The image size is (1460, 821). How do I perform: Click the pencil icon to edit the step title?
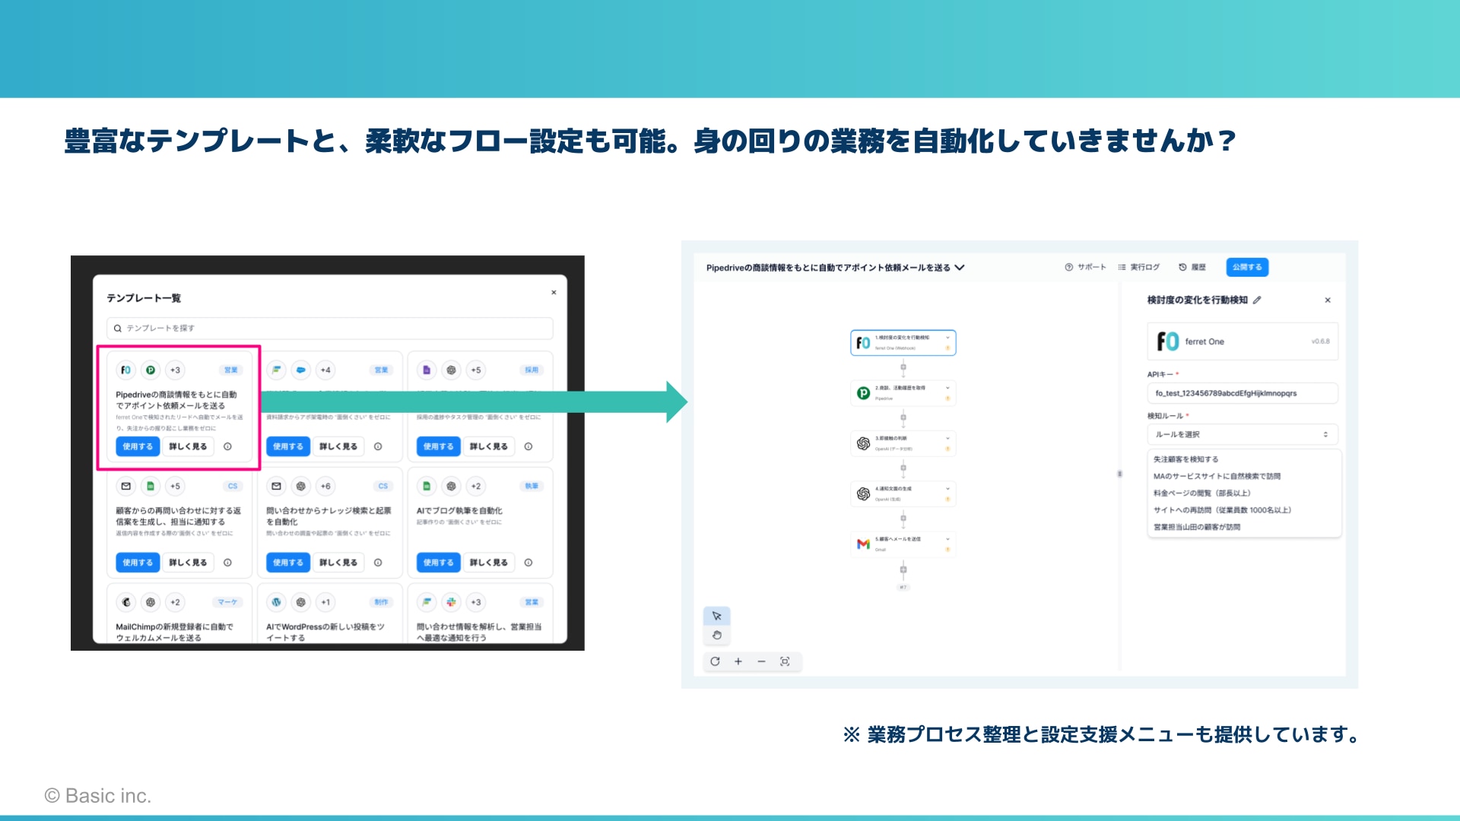(x=1257, y=300)
